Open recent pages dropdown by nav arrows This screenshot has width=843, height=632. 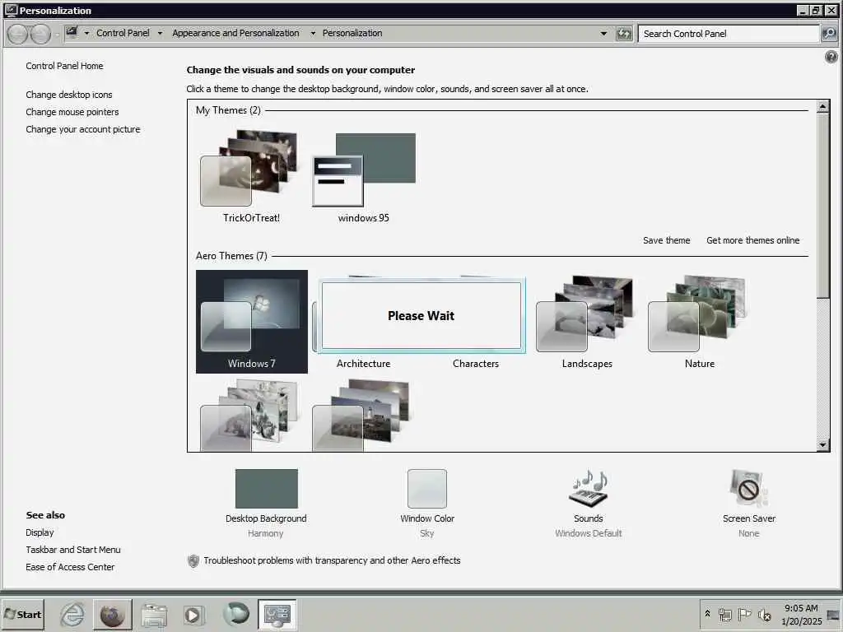[57, 35]
